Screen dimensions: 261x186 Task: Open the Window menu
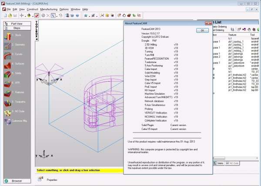point(75,9)
